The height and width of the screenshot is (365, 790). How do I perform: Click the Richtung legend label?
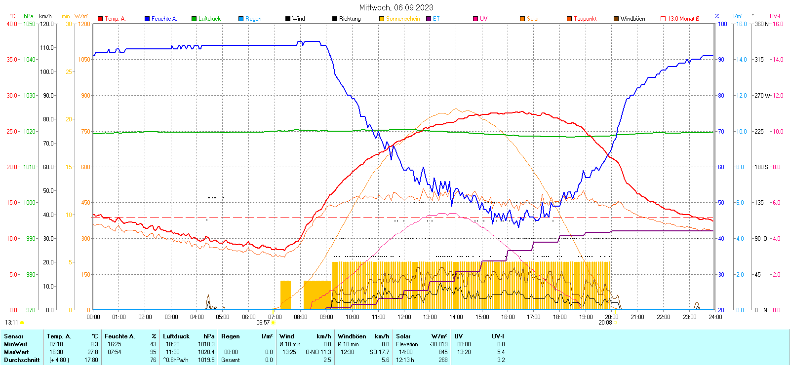(x=350, y=19)
